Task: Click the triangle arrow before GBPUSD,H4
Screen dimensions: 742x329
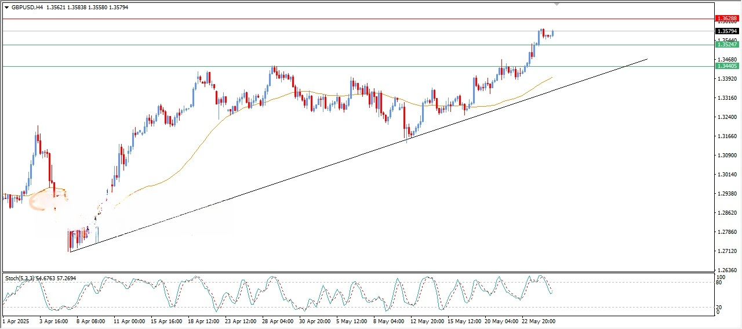Action: click(x=6, y=8)
